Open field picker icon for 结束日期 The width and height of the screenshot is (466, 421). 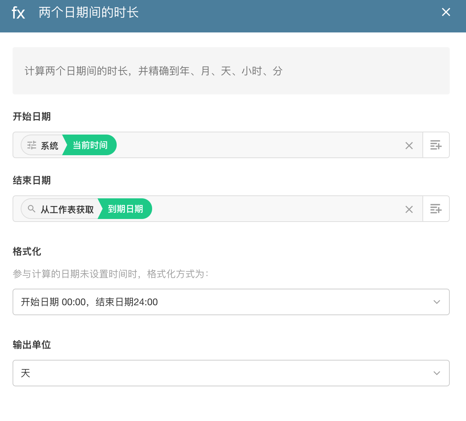(x=436, y=209)
